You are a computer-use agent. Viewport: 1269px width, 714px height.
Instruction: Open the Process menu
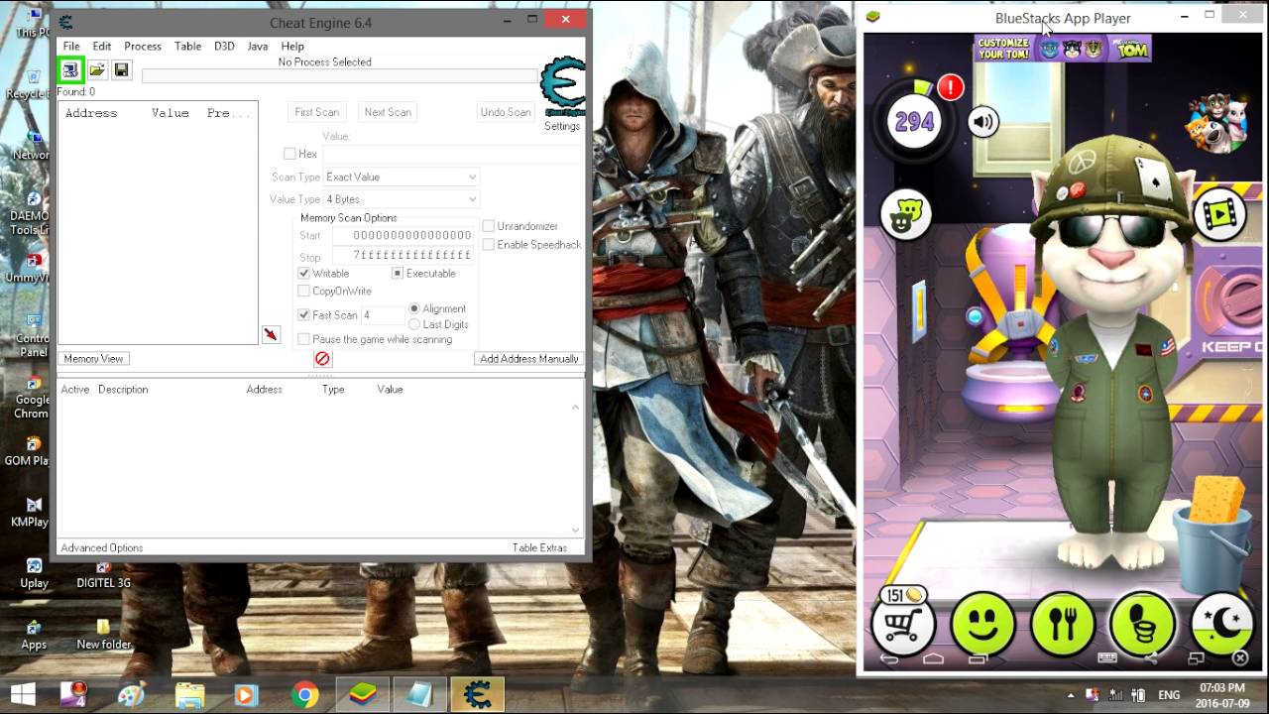tap(143, 46)
